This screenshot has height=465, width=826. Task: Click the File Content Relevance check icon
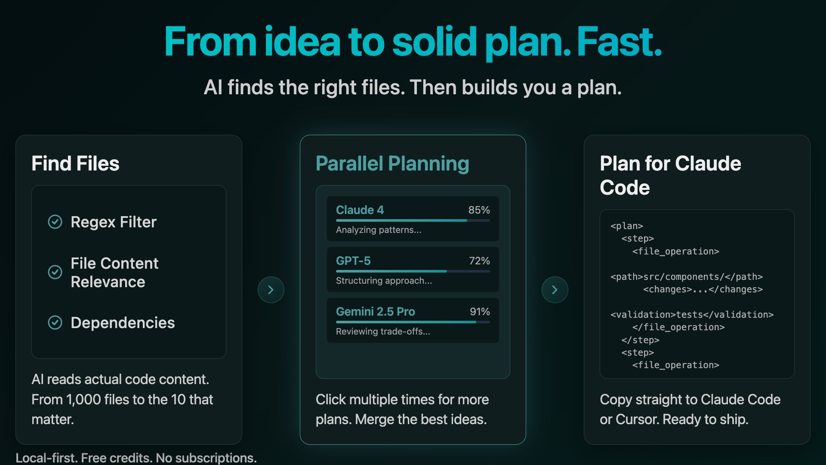[55, 272]
